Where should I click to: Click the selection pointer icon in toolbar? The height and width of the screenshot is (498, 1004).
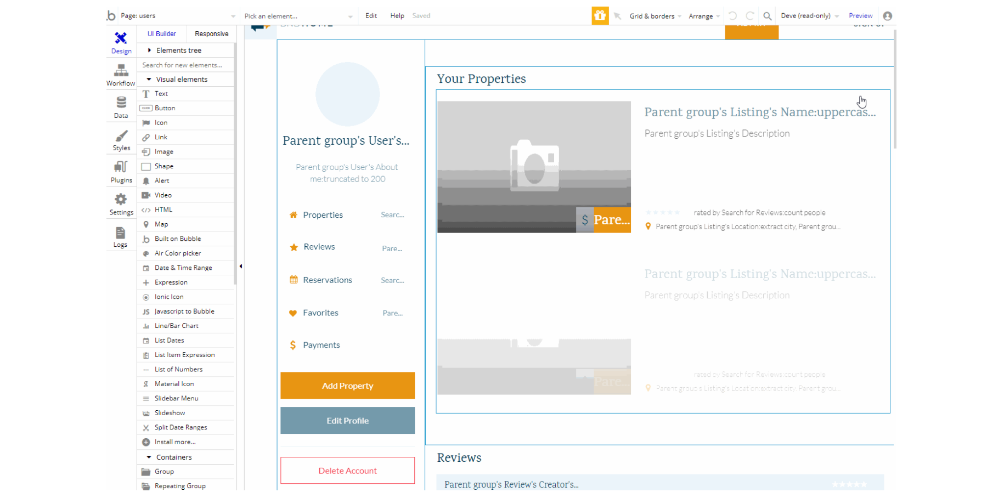click(x=617, y=16)
